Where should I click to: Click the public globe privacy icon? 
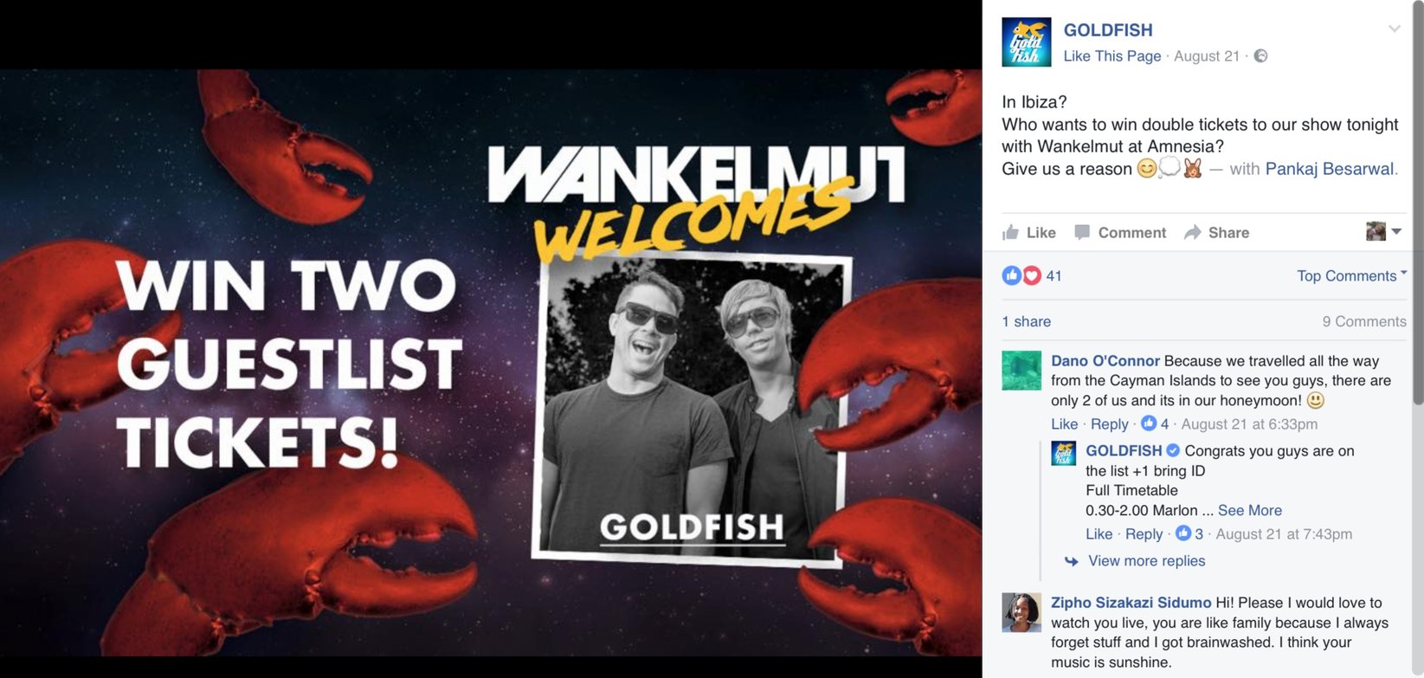[1260, 56]
